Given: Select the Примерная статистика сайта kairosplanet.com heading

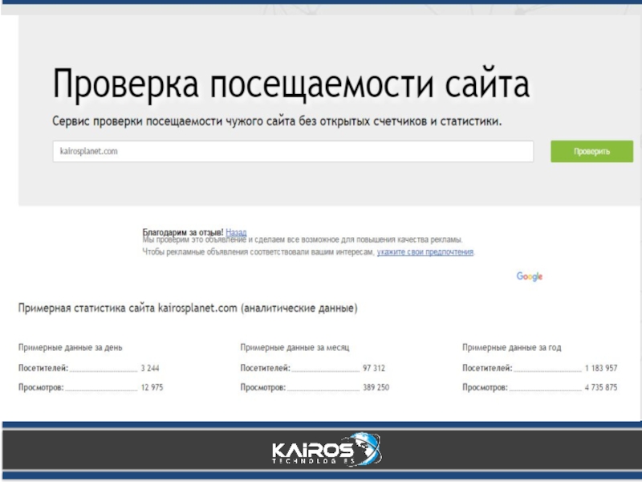Looking at the screenshot, I should click(x=188, y=308).
